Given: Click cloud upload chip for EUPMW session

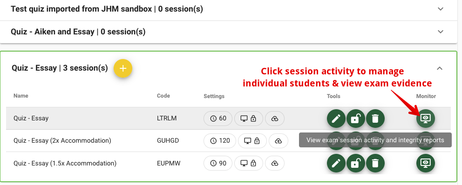Looking at the screenshot, I should pos(275,163).
